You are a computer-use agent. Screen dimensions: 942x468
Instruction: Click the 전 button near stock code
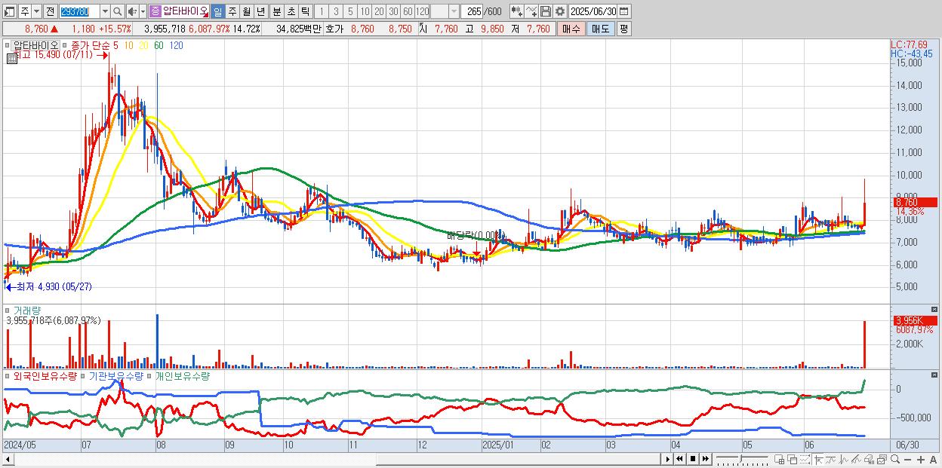(x=50, y=11)
